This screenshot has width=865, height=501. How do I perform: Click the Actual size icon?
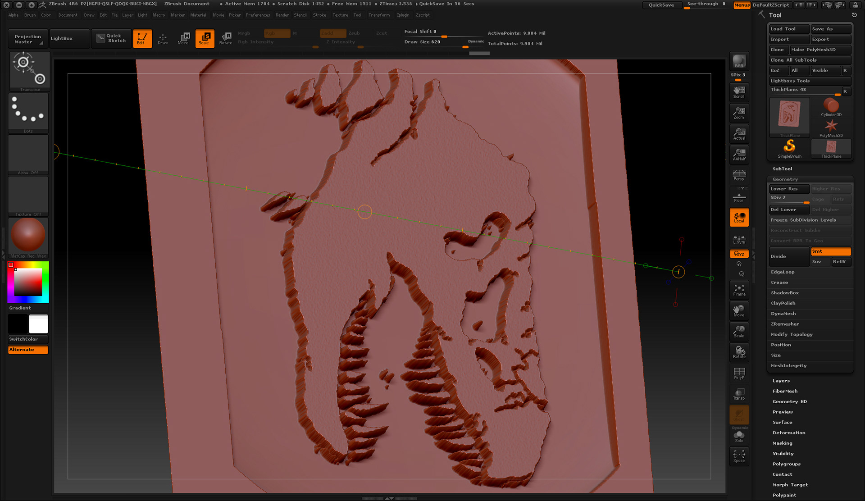(x=739, y=133)
